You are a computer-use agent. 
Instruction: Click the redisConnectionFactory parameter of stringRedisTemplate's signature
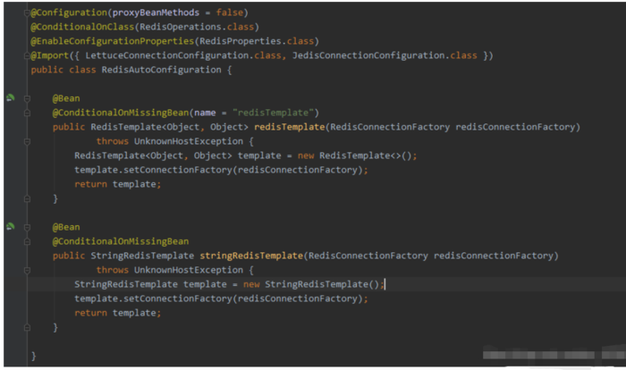[x=494, y=256]
